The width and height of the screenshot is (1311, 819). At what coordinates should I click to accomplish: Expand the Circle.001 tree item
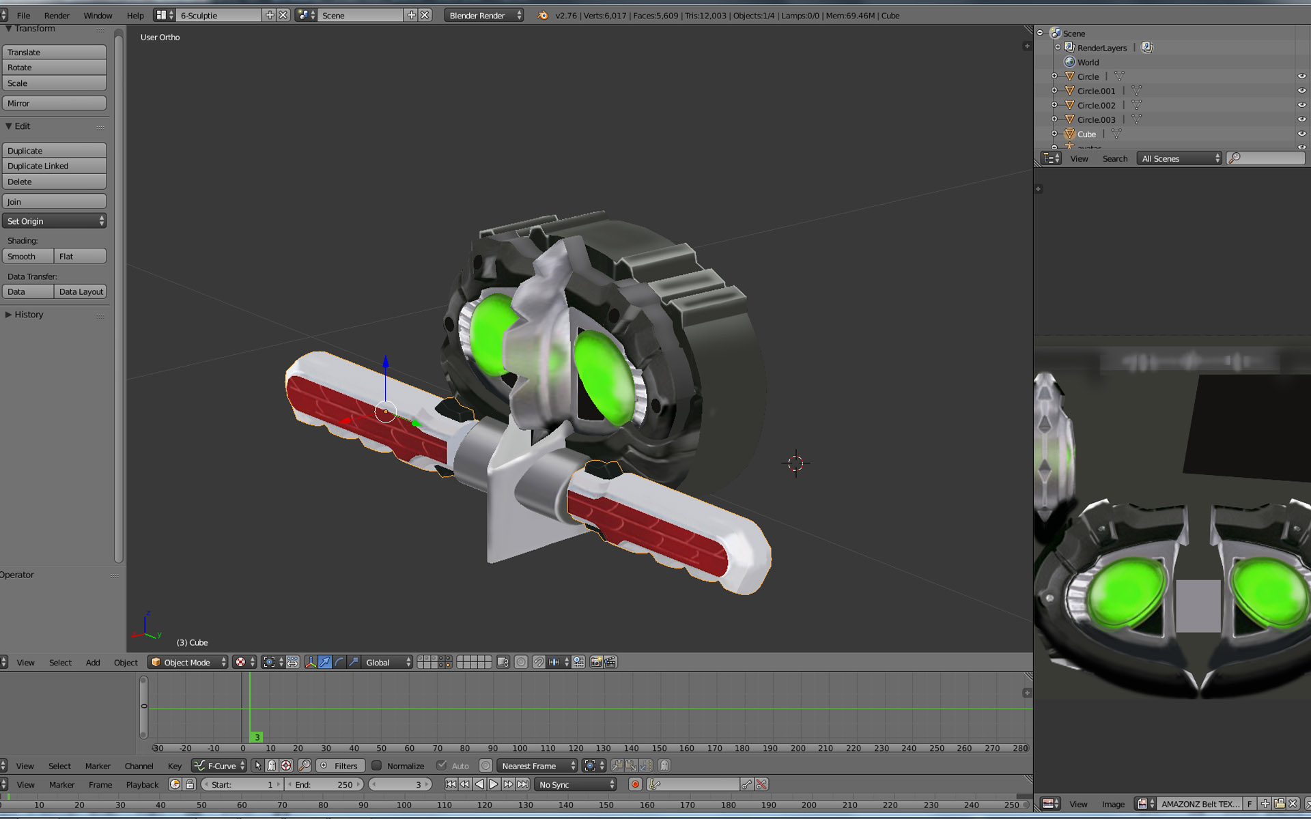pos(1054,91)
